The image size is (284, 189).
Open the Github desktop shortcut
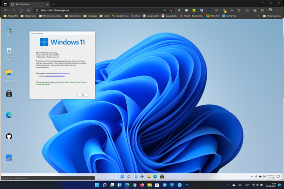(x=9, y=138)
